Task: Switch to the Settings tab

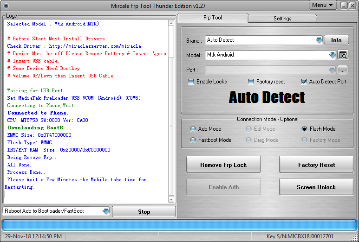Action: (x=282, y=19)
